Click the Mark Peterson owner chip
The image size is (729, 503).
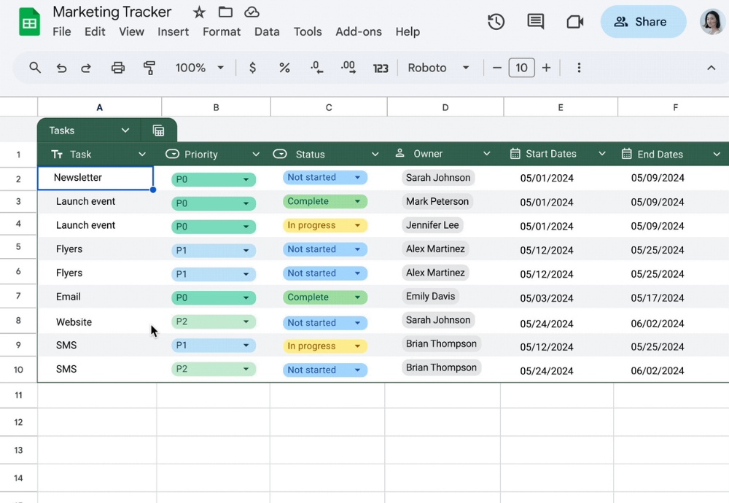tap(437, 201)
